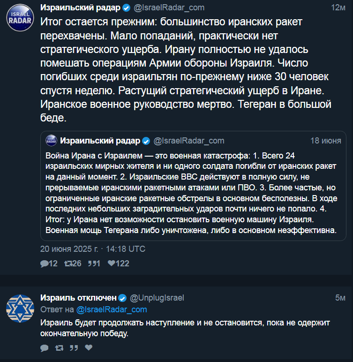Click the Star of David avatar
353x362 pixels.
point(20,309)
